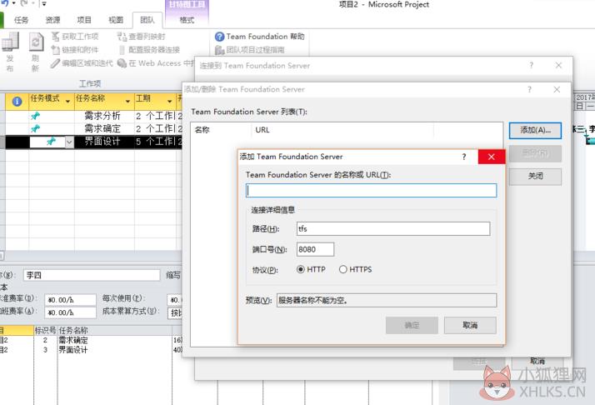Click the blue info icon column header
This screenshot has width=595, height=405.
(x=17, y=102)
